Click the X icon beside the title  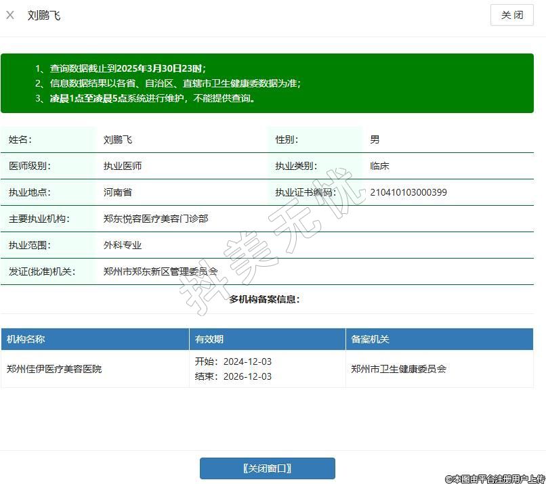(x=10, y=15)
